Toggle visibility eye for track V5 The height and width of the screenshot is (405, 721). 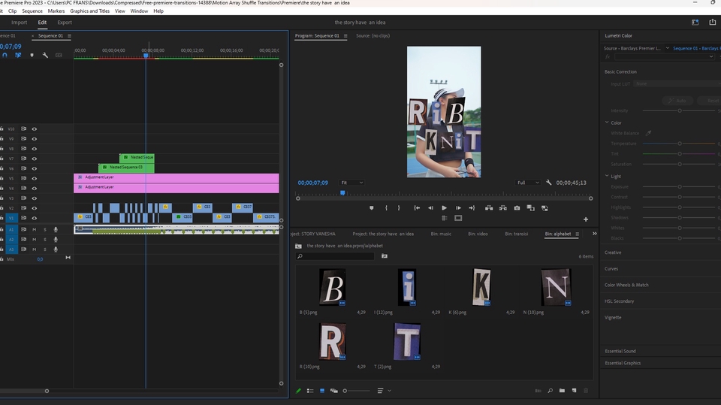click(34, 178)
